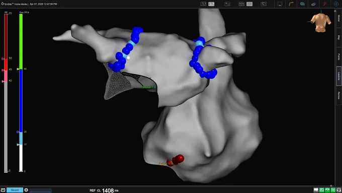The height and width of the screenshot is (193, 342).
Task: Click the headset support icon
Action: click(338, 190)
